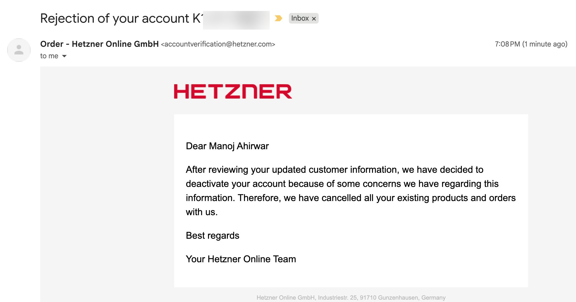Click the phrase "with us." in body
The height and width of the screenshot is (302, 576).
click(202, 212)
